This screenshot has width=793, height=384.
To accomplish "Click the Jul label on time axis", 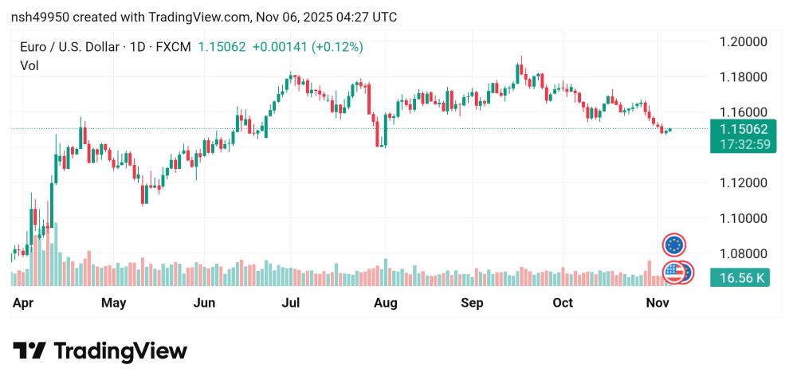I will 290,303.
